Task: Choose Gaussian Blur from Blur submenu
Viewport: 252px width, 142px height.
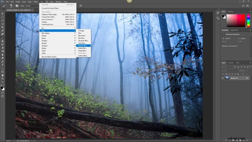Action: [x=83, y=41]
